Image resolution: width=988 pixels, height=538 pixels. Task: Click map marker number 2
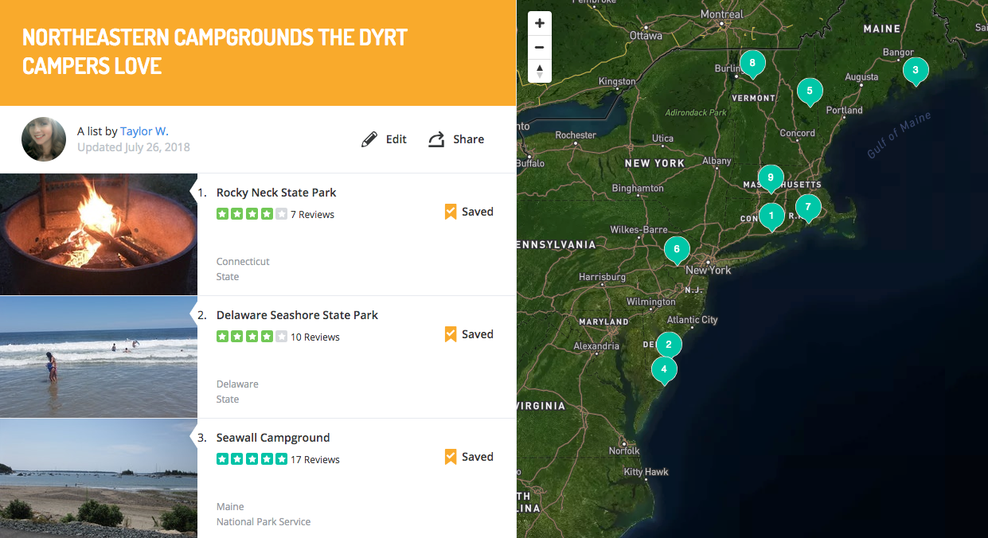coord(669,345)
